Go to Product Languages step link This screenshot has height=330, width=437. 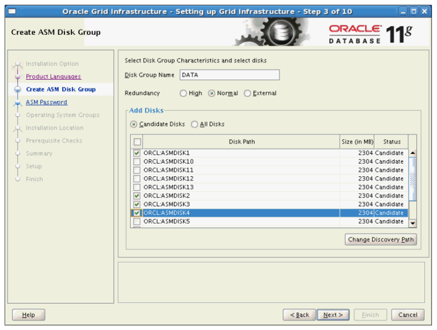pyautogui.click(x=53, y=76)
